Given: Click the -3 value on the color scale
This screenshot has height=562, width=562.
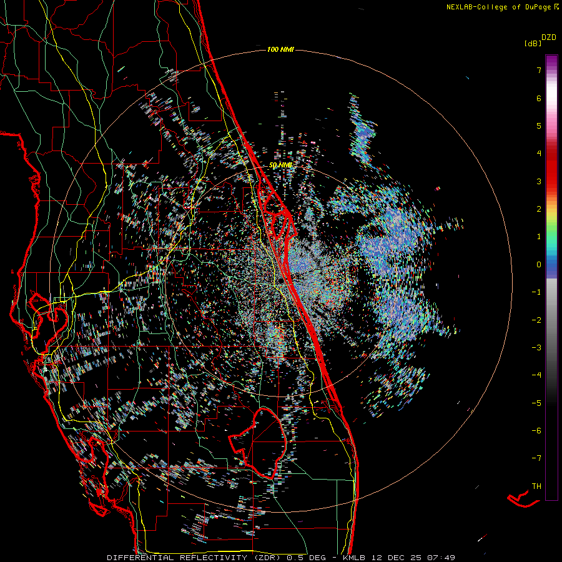Looking at the screenshot, I should (x=536, y=348).
